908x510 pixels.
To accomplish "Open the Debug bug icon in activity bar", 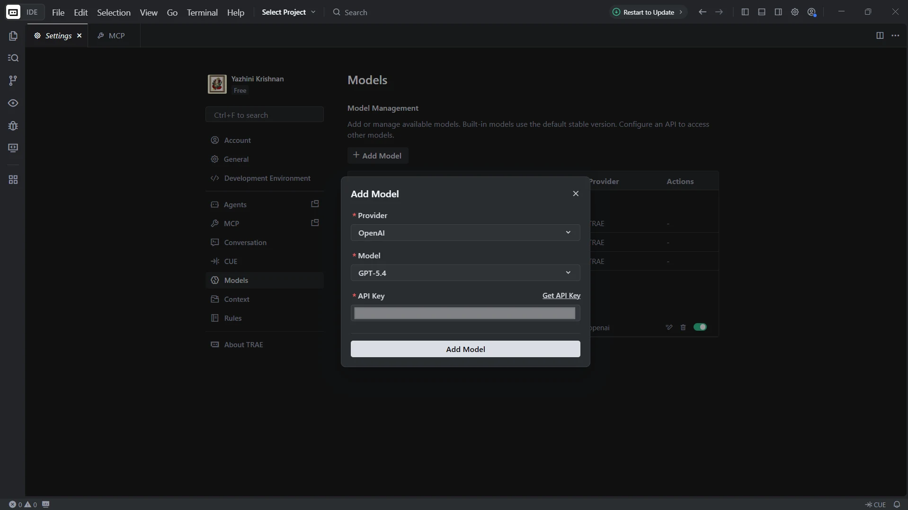I will [13, 126].
